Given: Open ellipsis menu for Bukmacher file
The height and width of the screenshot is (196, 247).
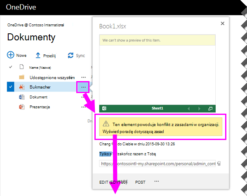Looking at the screenshot, I should (x=83, y=87).
